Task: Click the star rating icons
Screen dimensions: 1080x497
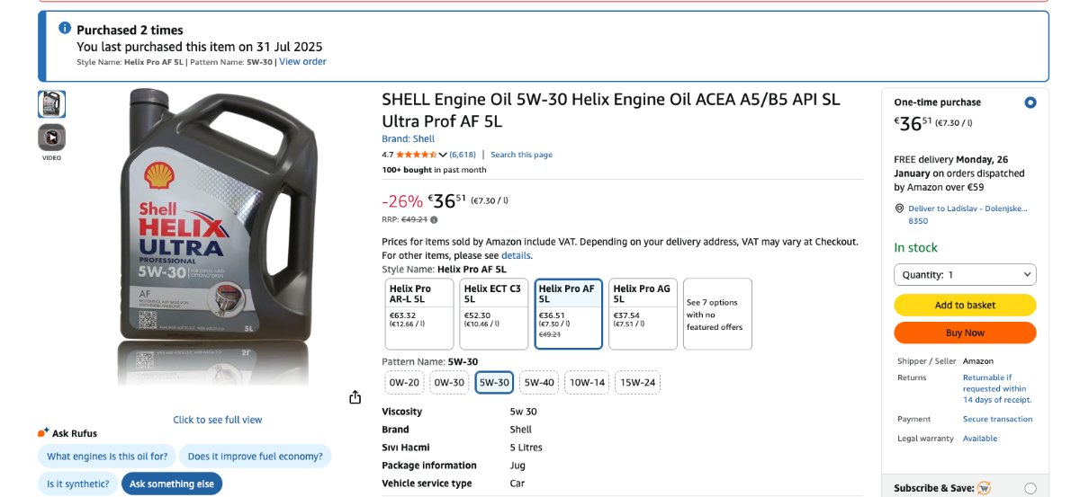Action: point(416,155)
